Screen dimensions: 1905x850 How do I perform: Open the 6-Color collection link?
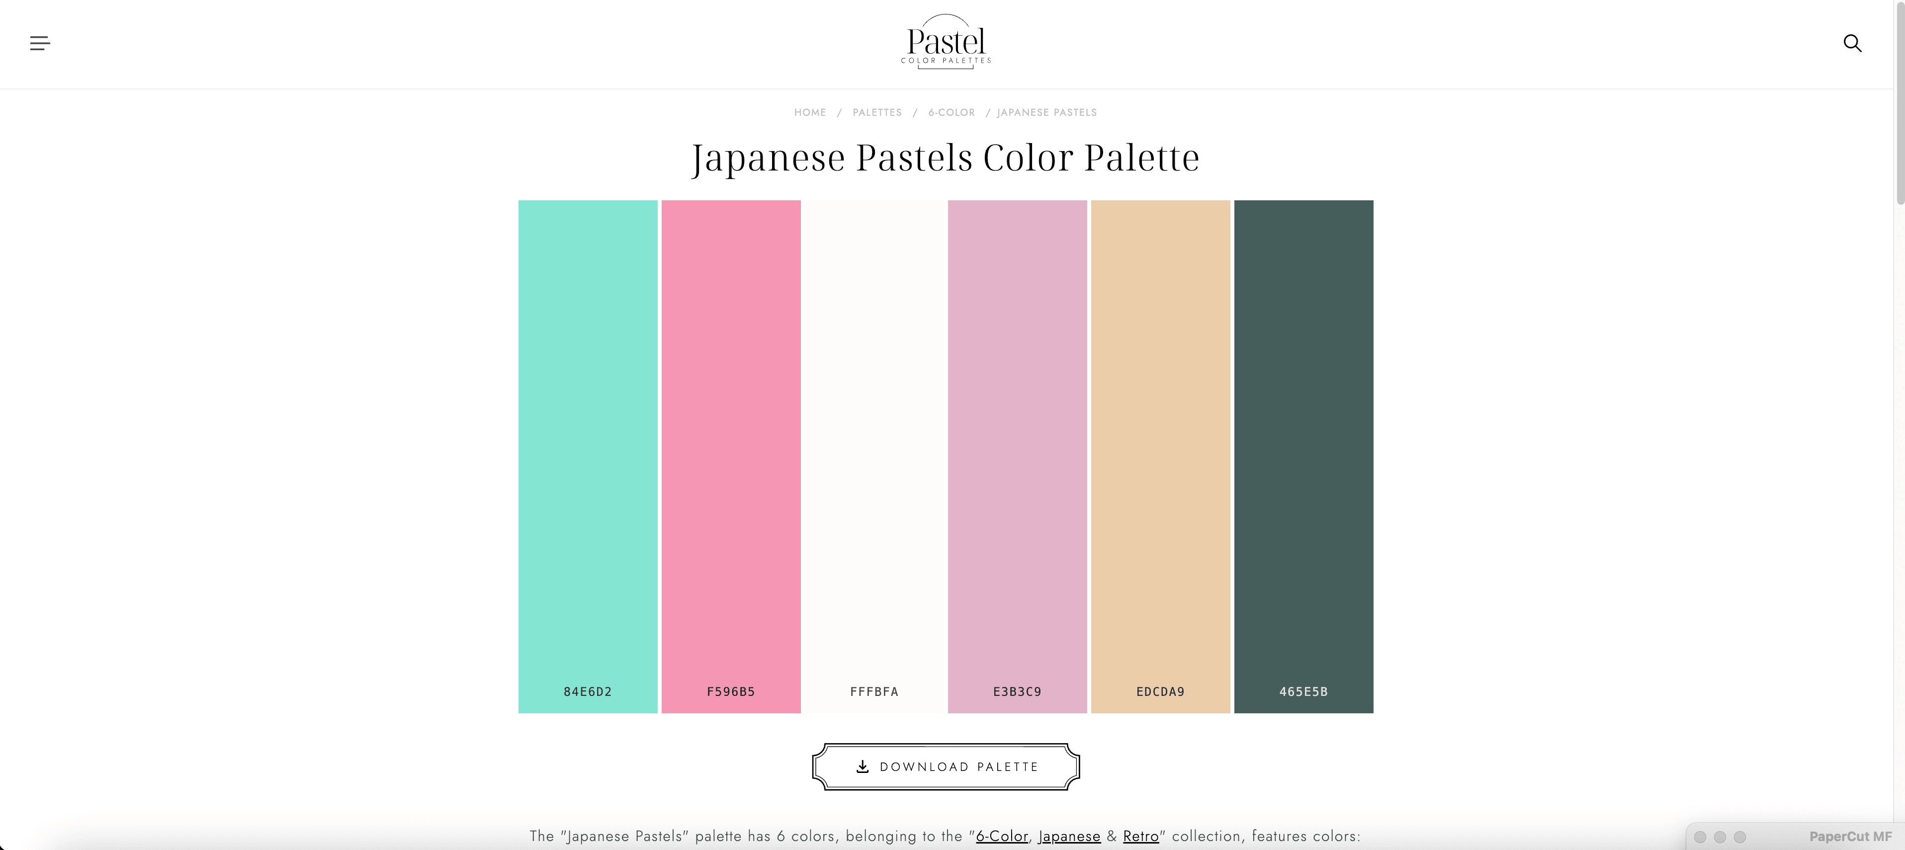tap(1002, 836)
